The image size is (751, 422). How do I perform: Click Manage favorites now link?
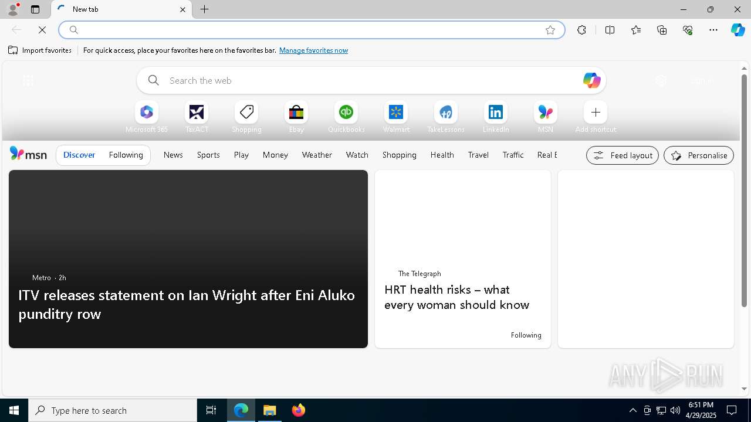[x=313, y=50]
